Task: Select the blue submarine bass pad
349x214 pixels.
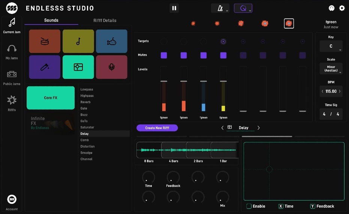Action: point(111,41)
